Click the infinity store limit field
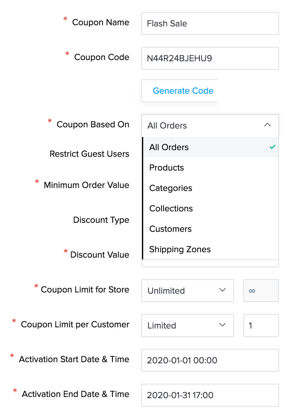The height and width of the screenshot is (418, 290). pos(261,291)
